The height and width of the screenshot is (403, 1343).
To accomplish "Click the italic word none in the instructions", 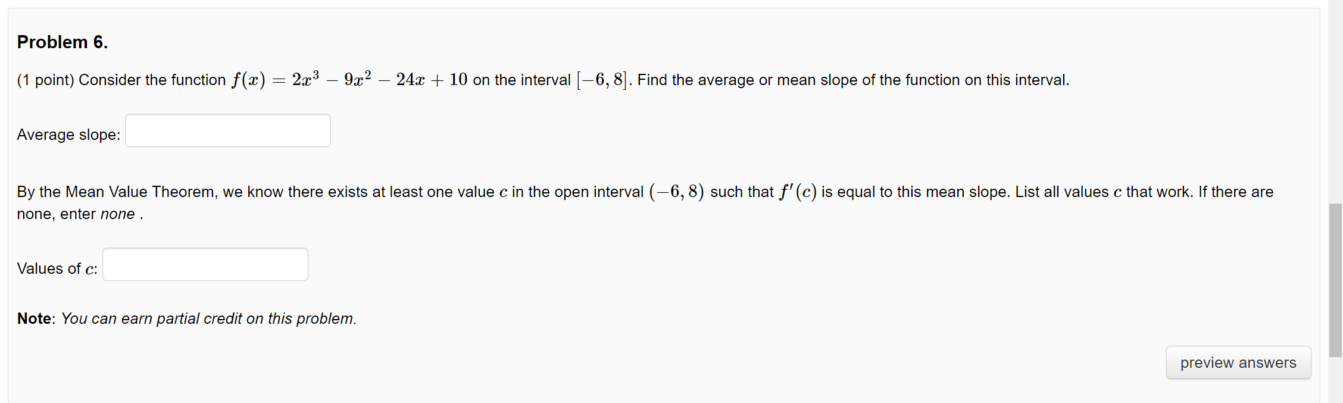I will 118,214.
